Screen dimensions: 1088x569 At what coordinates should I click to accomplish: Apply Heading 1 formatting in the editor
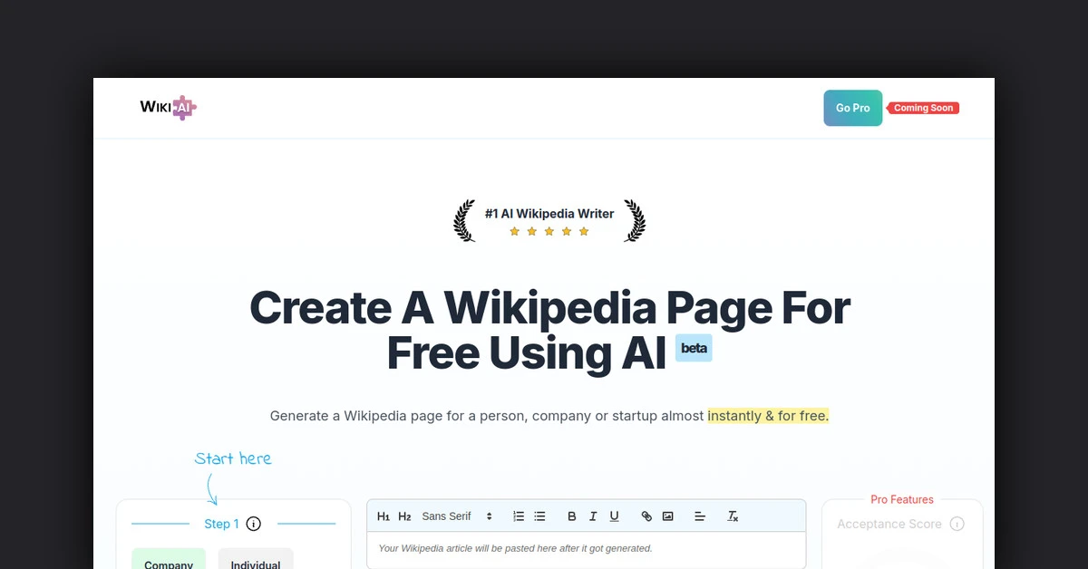tap(383, 516)
